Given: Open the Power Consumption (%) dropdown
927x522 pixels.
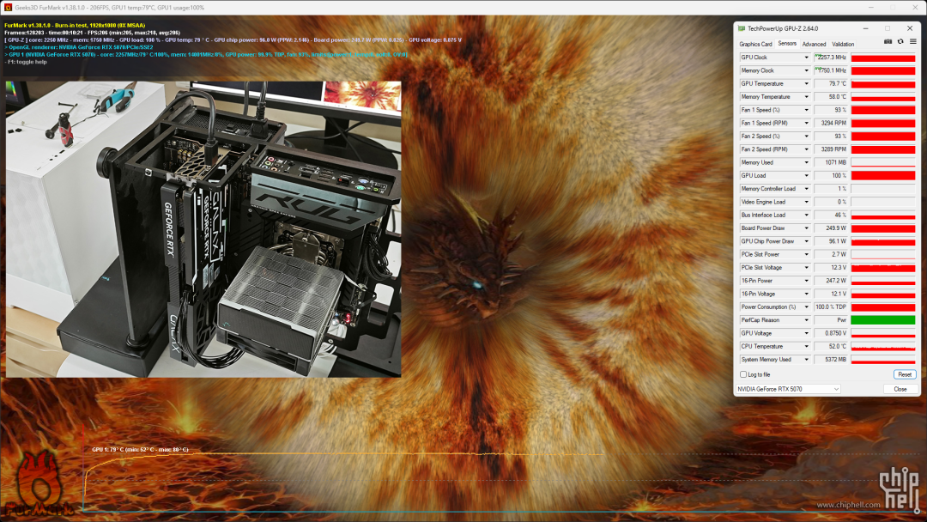Looking at the screenshot, I should [x=806, y=307].
